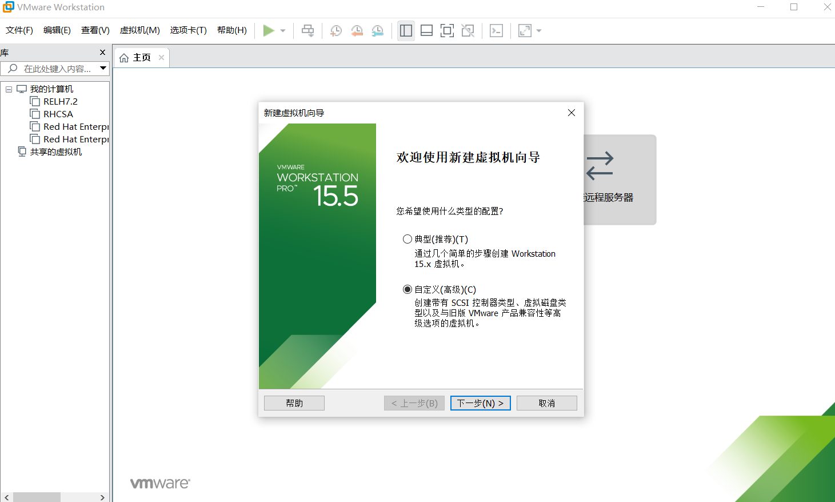This screenshot has width=835, height=502.
Task: Select the 自定义(高级) radio button
Action: pos(407,289)
